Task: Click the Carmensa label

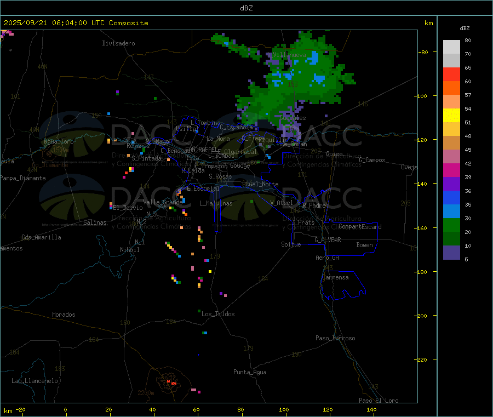Action: pos(335,277)
